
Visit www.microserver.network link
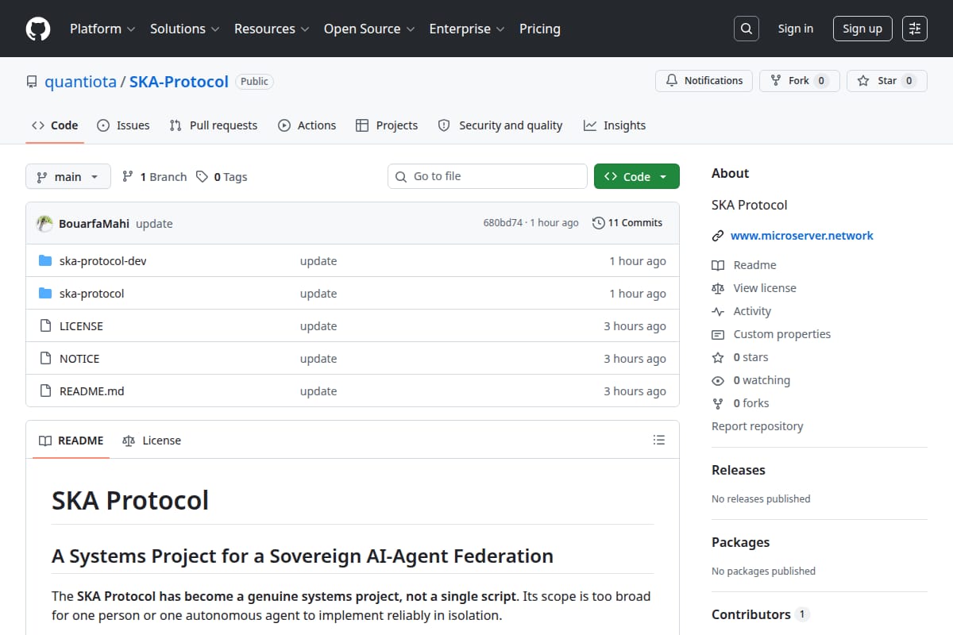tap(802, 236)
